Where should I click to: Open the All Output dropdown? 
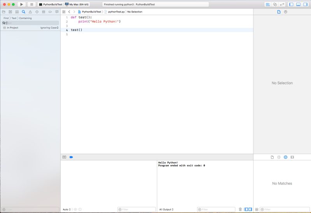166,210
